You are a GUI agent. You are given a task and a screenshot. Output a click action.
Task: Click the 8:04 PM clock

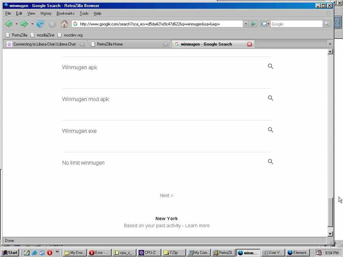(x=332, y=253)
